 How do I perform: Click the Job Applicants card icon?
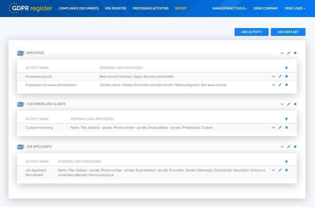tap(20, 147)
